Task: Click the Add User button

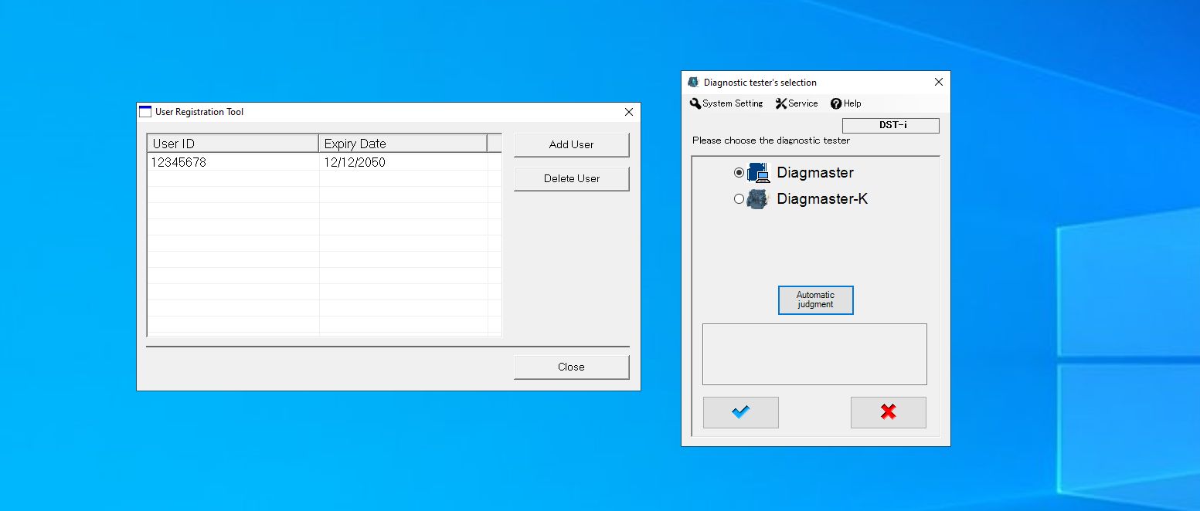Action: pyautogui.click(x=572, y=144)
